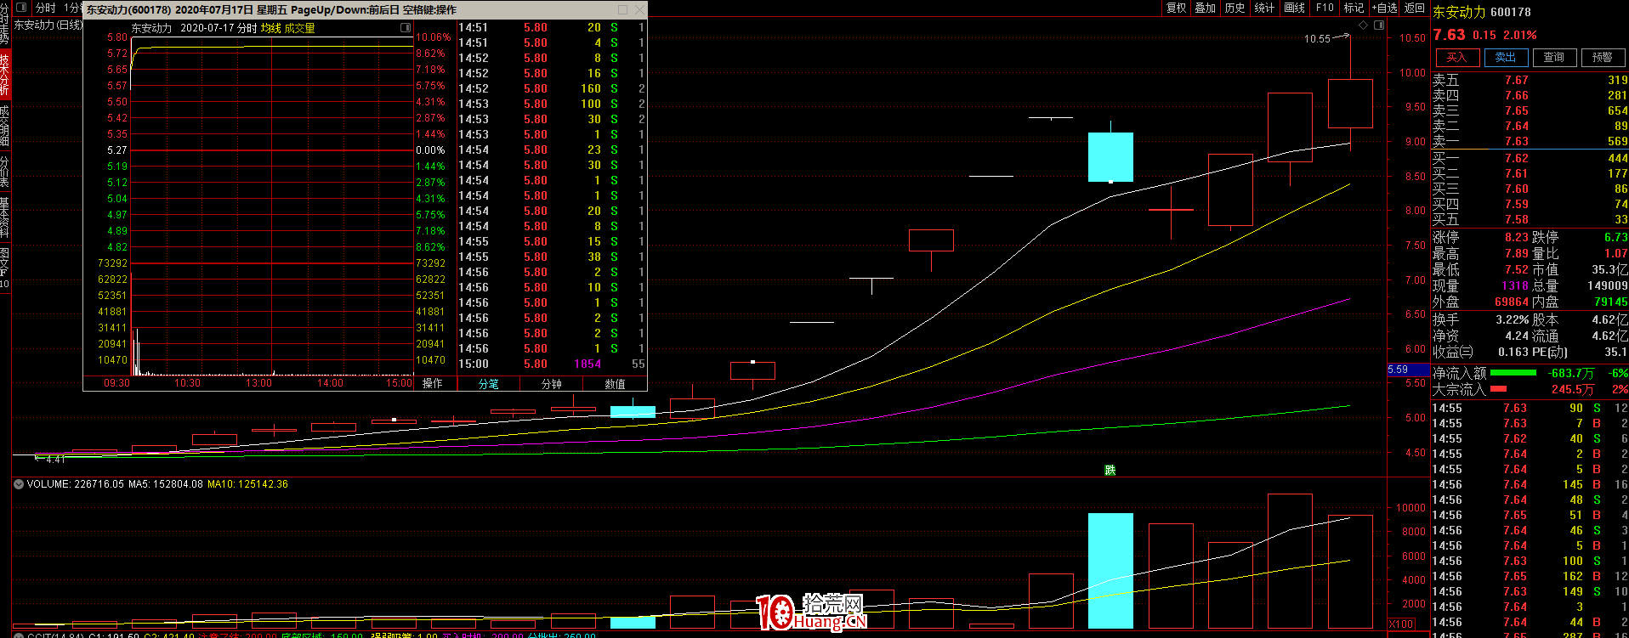The height and width of the screenshot is (638, 1629).
Task: Click the 预警 alert button
Action: (1603, 58)
